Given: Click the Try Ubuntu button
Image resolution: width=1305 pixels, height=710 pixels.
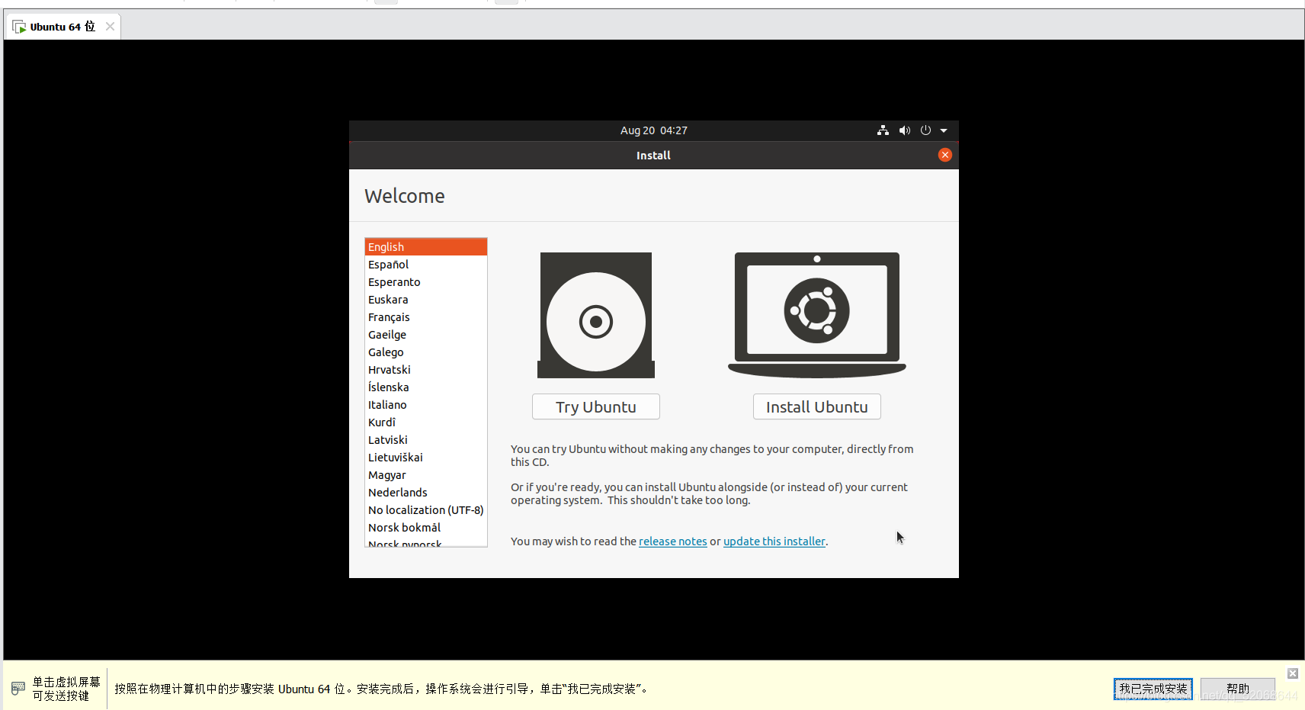Looking at the screenshot, I should (x=596, y=406).
